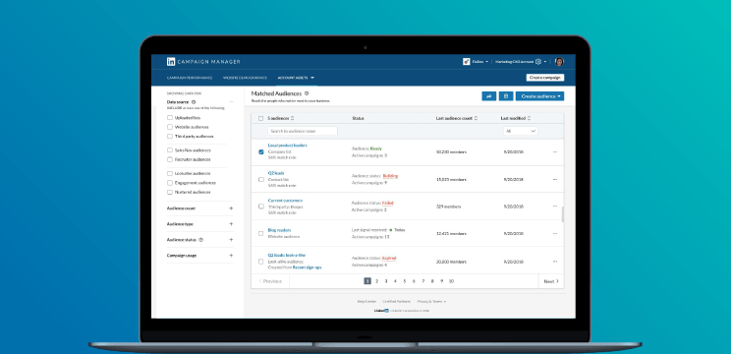
Task: Go to pagination page 2
Action: click(x=376, y=281)
